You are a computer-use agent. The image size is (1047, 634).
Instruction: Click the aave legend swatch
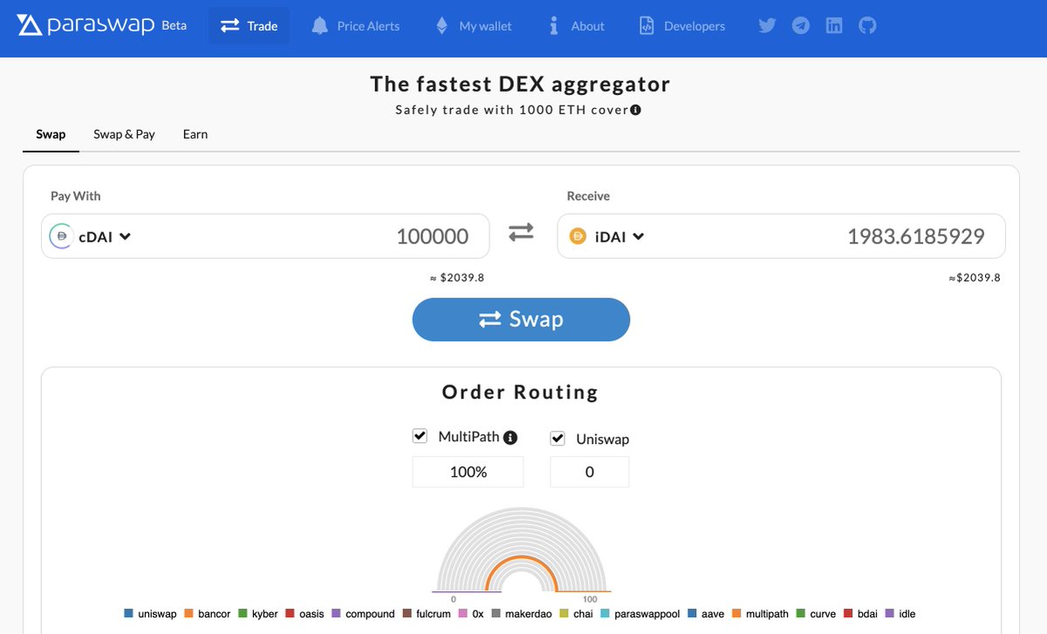694,614
